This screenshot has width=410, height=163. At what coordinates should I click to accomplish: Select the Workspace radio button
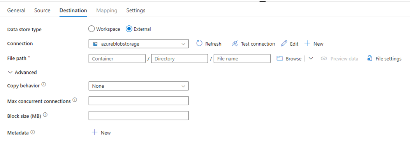91,29
